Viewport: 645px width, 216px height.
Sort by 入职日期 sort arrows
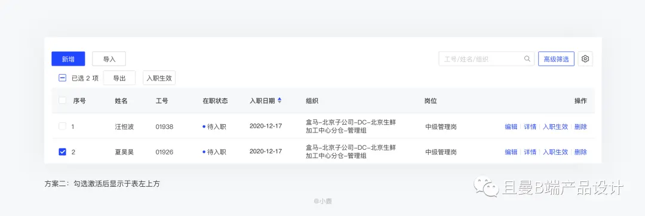279,101
